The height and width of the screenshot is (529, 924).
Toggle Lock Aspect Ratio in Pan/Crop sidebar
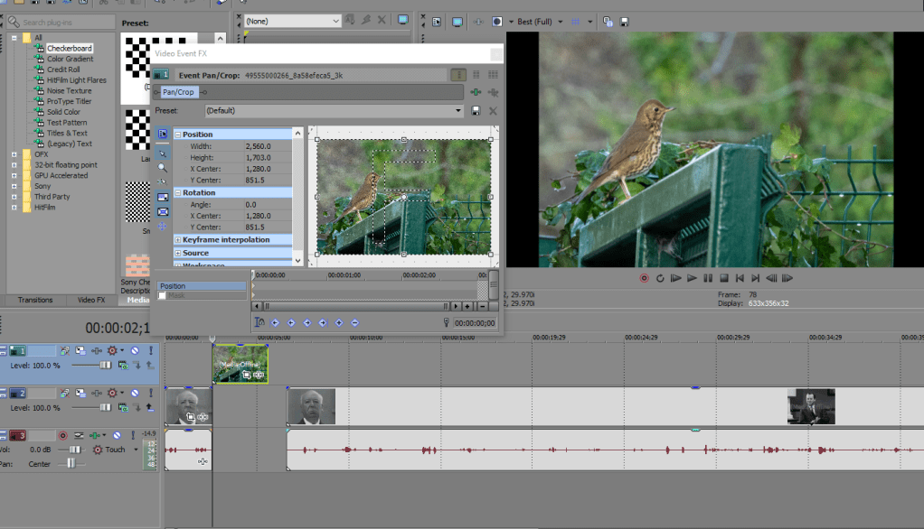click(x=163, y=196)
